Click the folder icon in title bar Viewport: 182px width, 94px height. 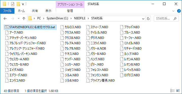4,4
